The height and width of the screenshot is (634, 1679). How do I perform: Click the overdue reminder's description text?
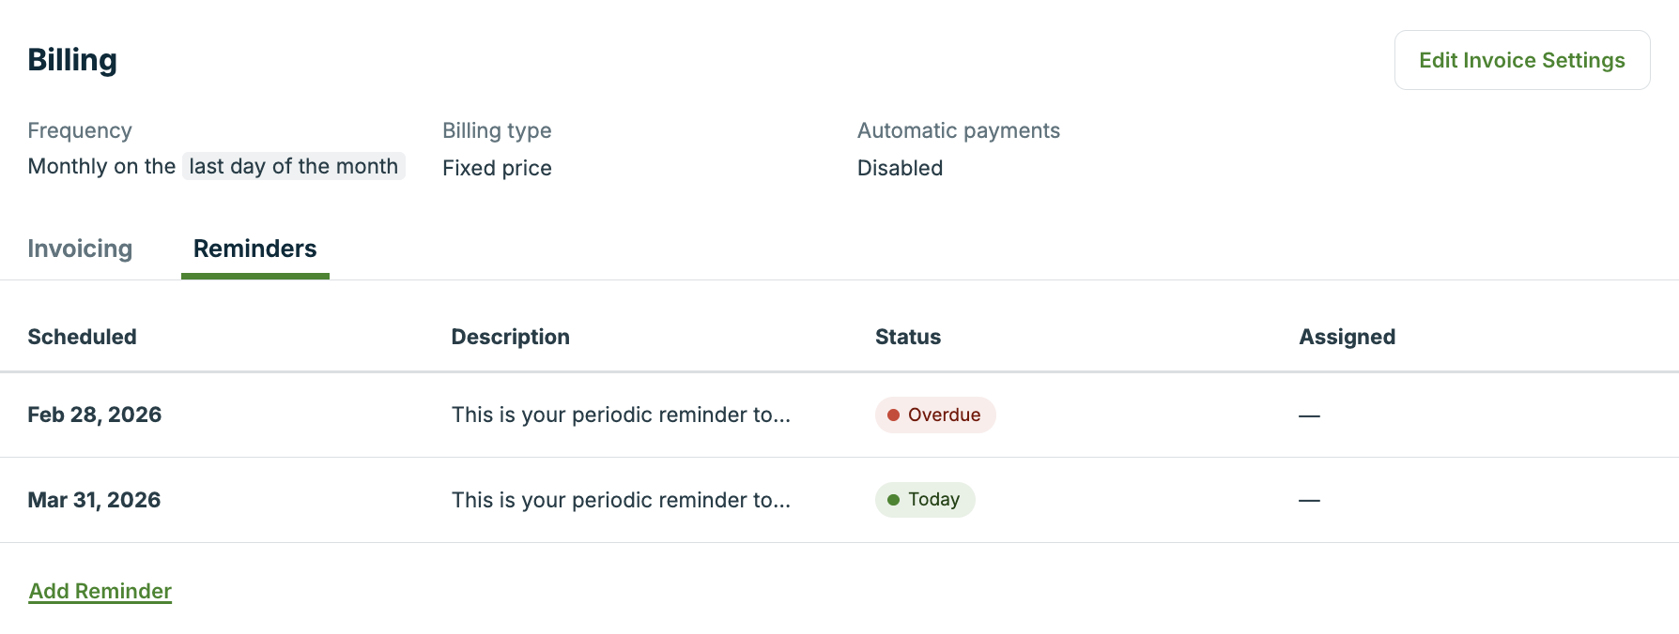point(621,415)
